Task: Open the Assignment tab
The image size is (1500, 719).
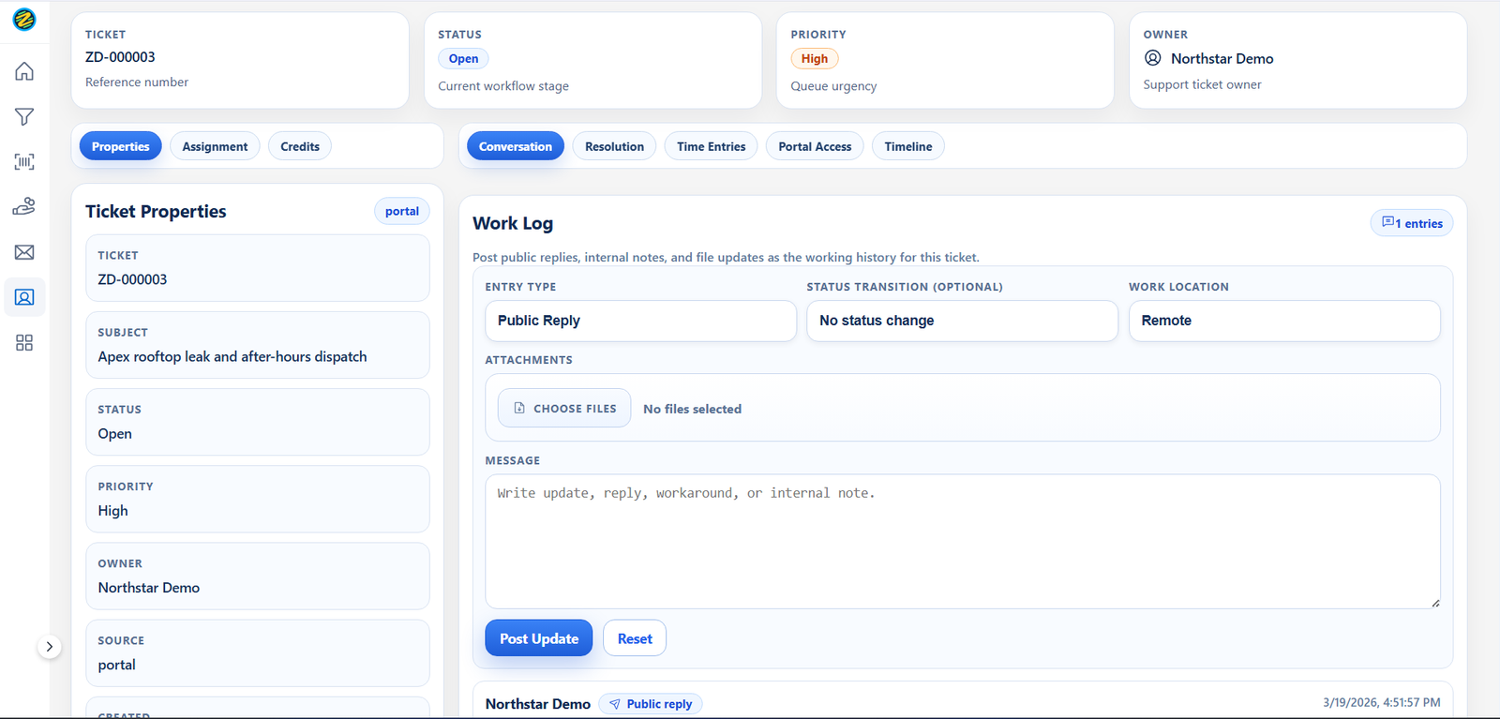Action: pos(215,146)
